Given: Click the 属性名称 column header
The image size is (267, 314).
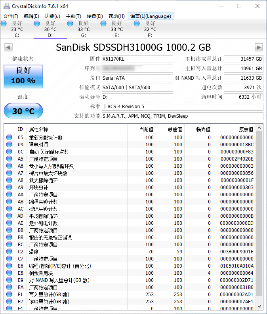Looking at the screenshot, I should point(77,129).
